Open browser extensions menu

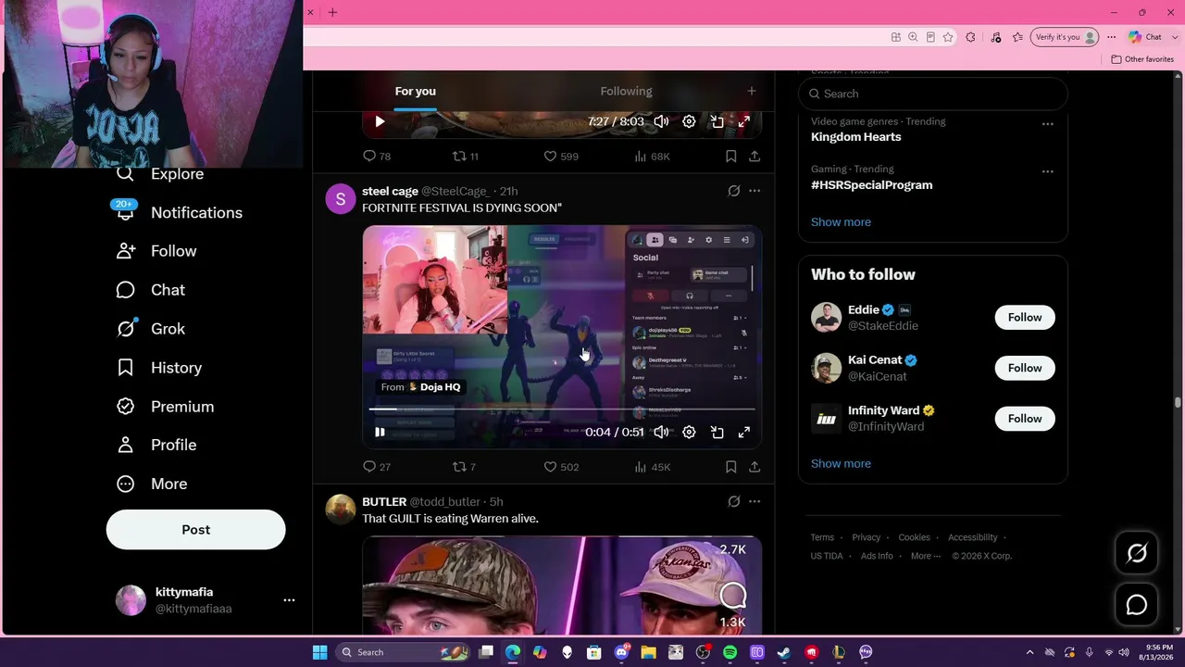click(x=970, y=37)
